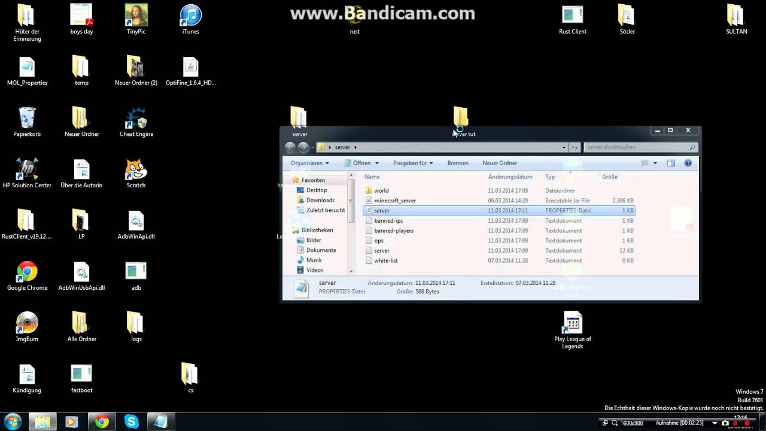The height and width of the screenshot is (431, 766).
Task: Click the Explorer back navigation arrow
Action: (x=290, y=147)
